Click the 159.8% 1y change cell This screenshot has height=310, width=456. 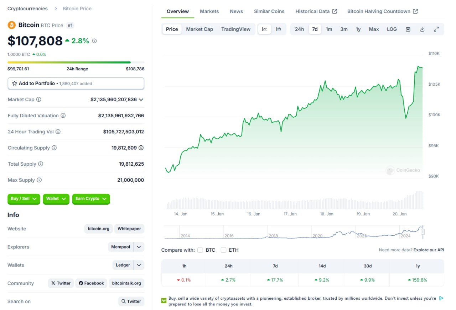pos(417,280)
